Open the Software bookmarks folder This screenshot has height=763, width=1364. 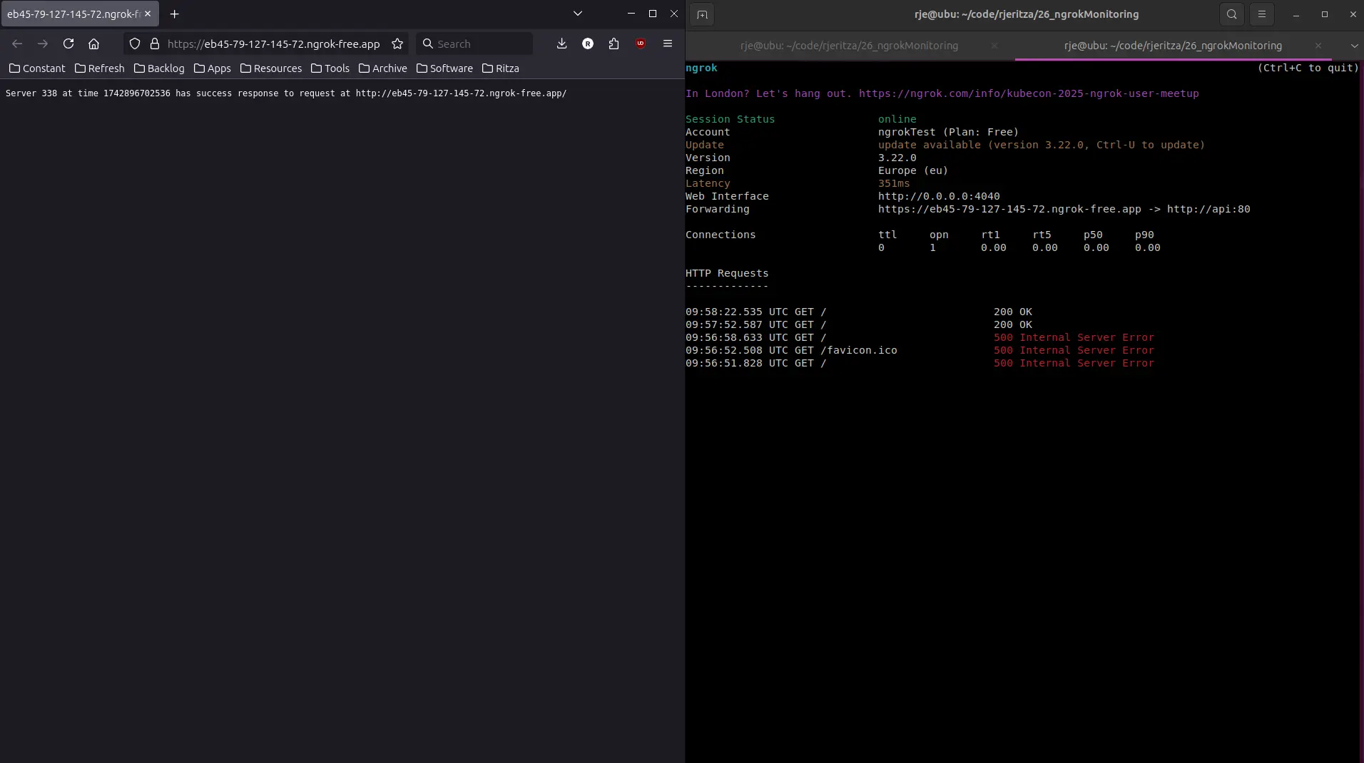[444, 68]
